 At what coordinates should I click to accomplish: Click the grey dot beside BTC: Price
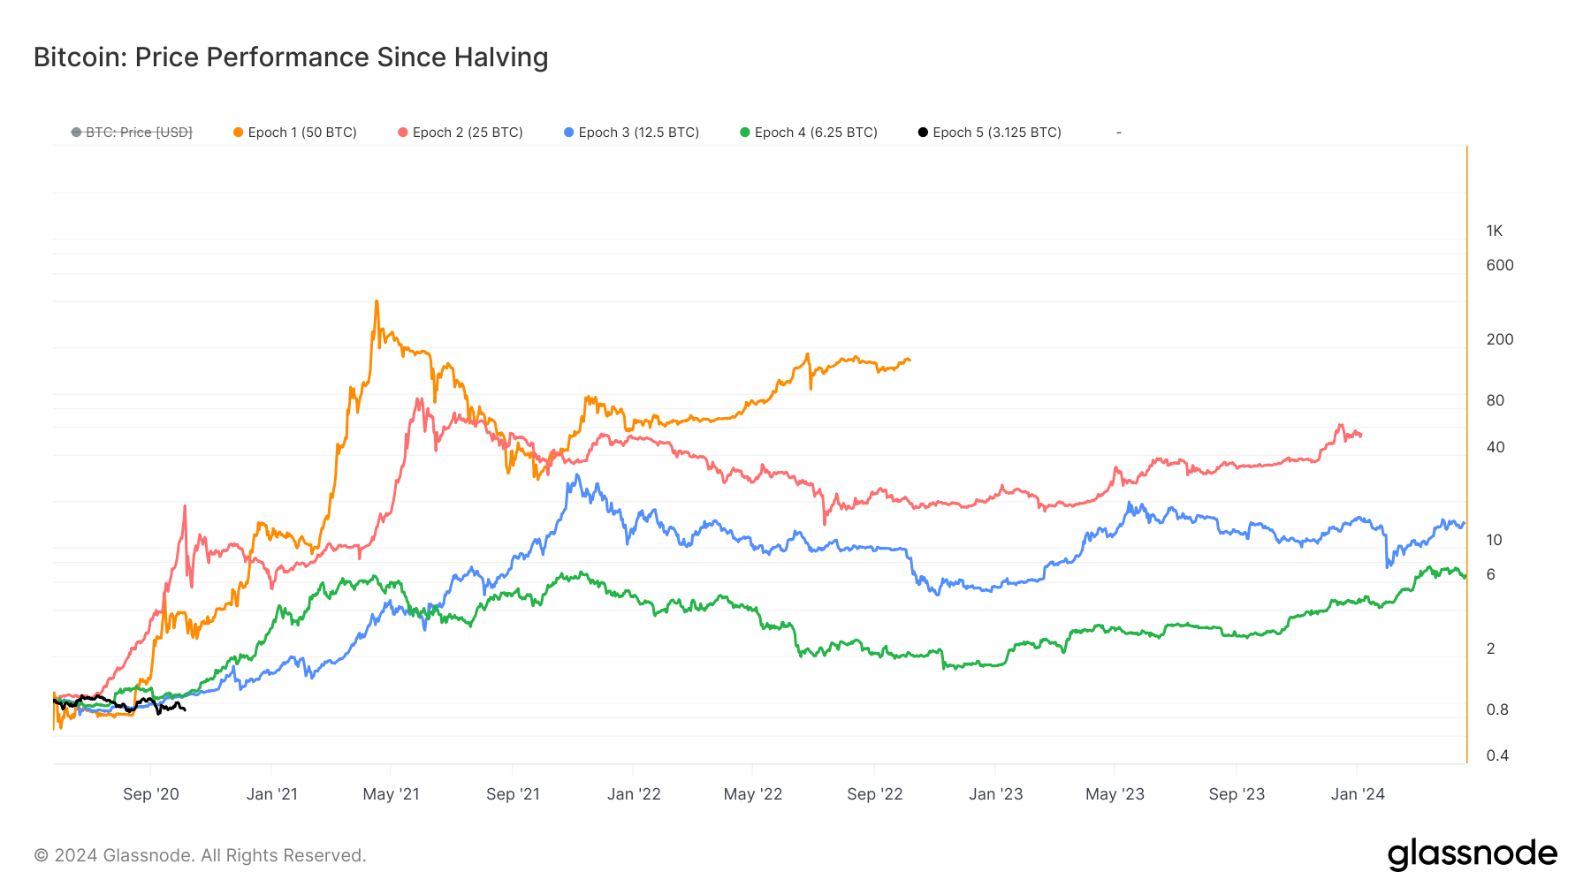click(x=76, y=133)
